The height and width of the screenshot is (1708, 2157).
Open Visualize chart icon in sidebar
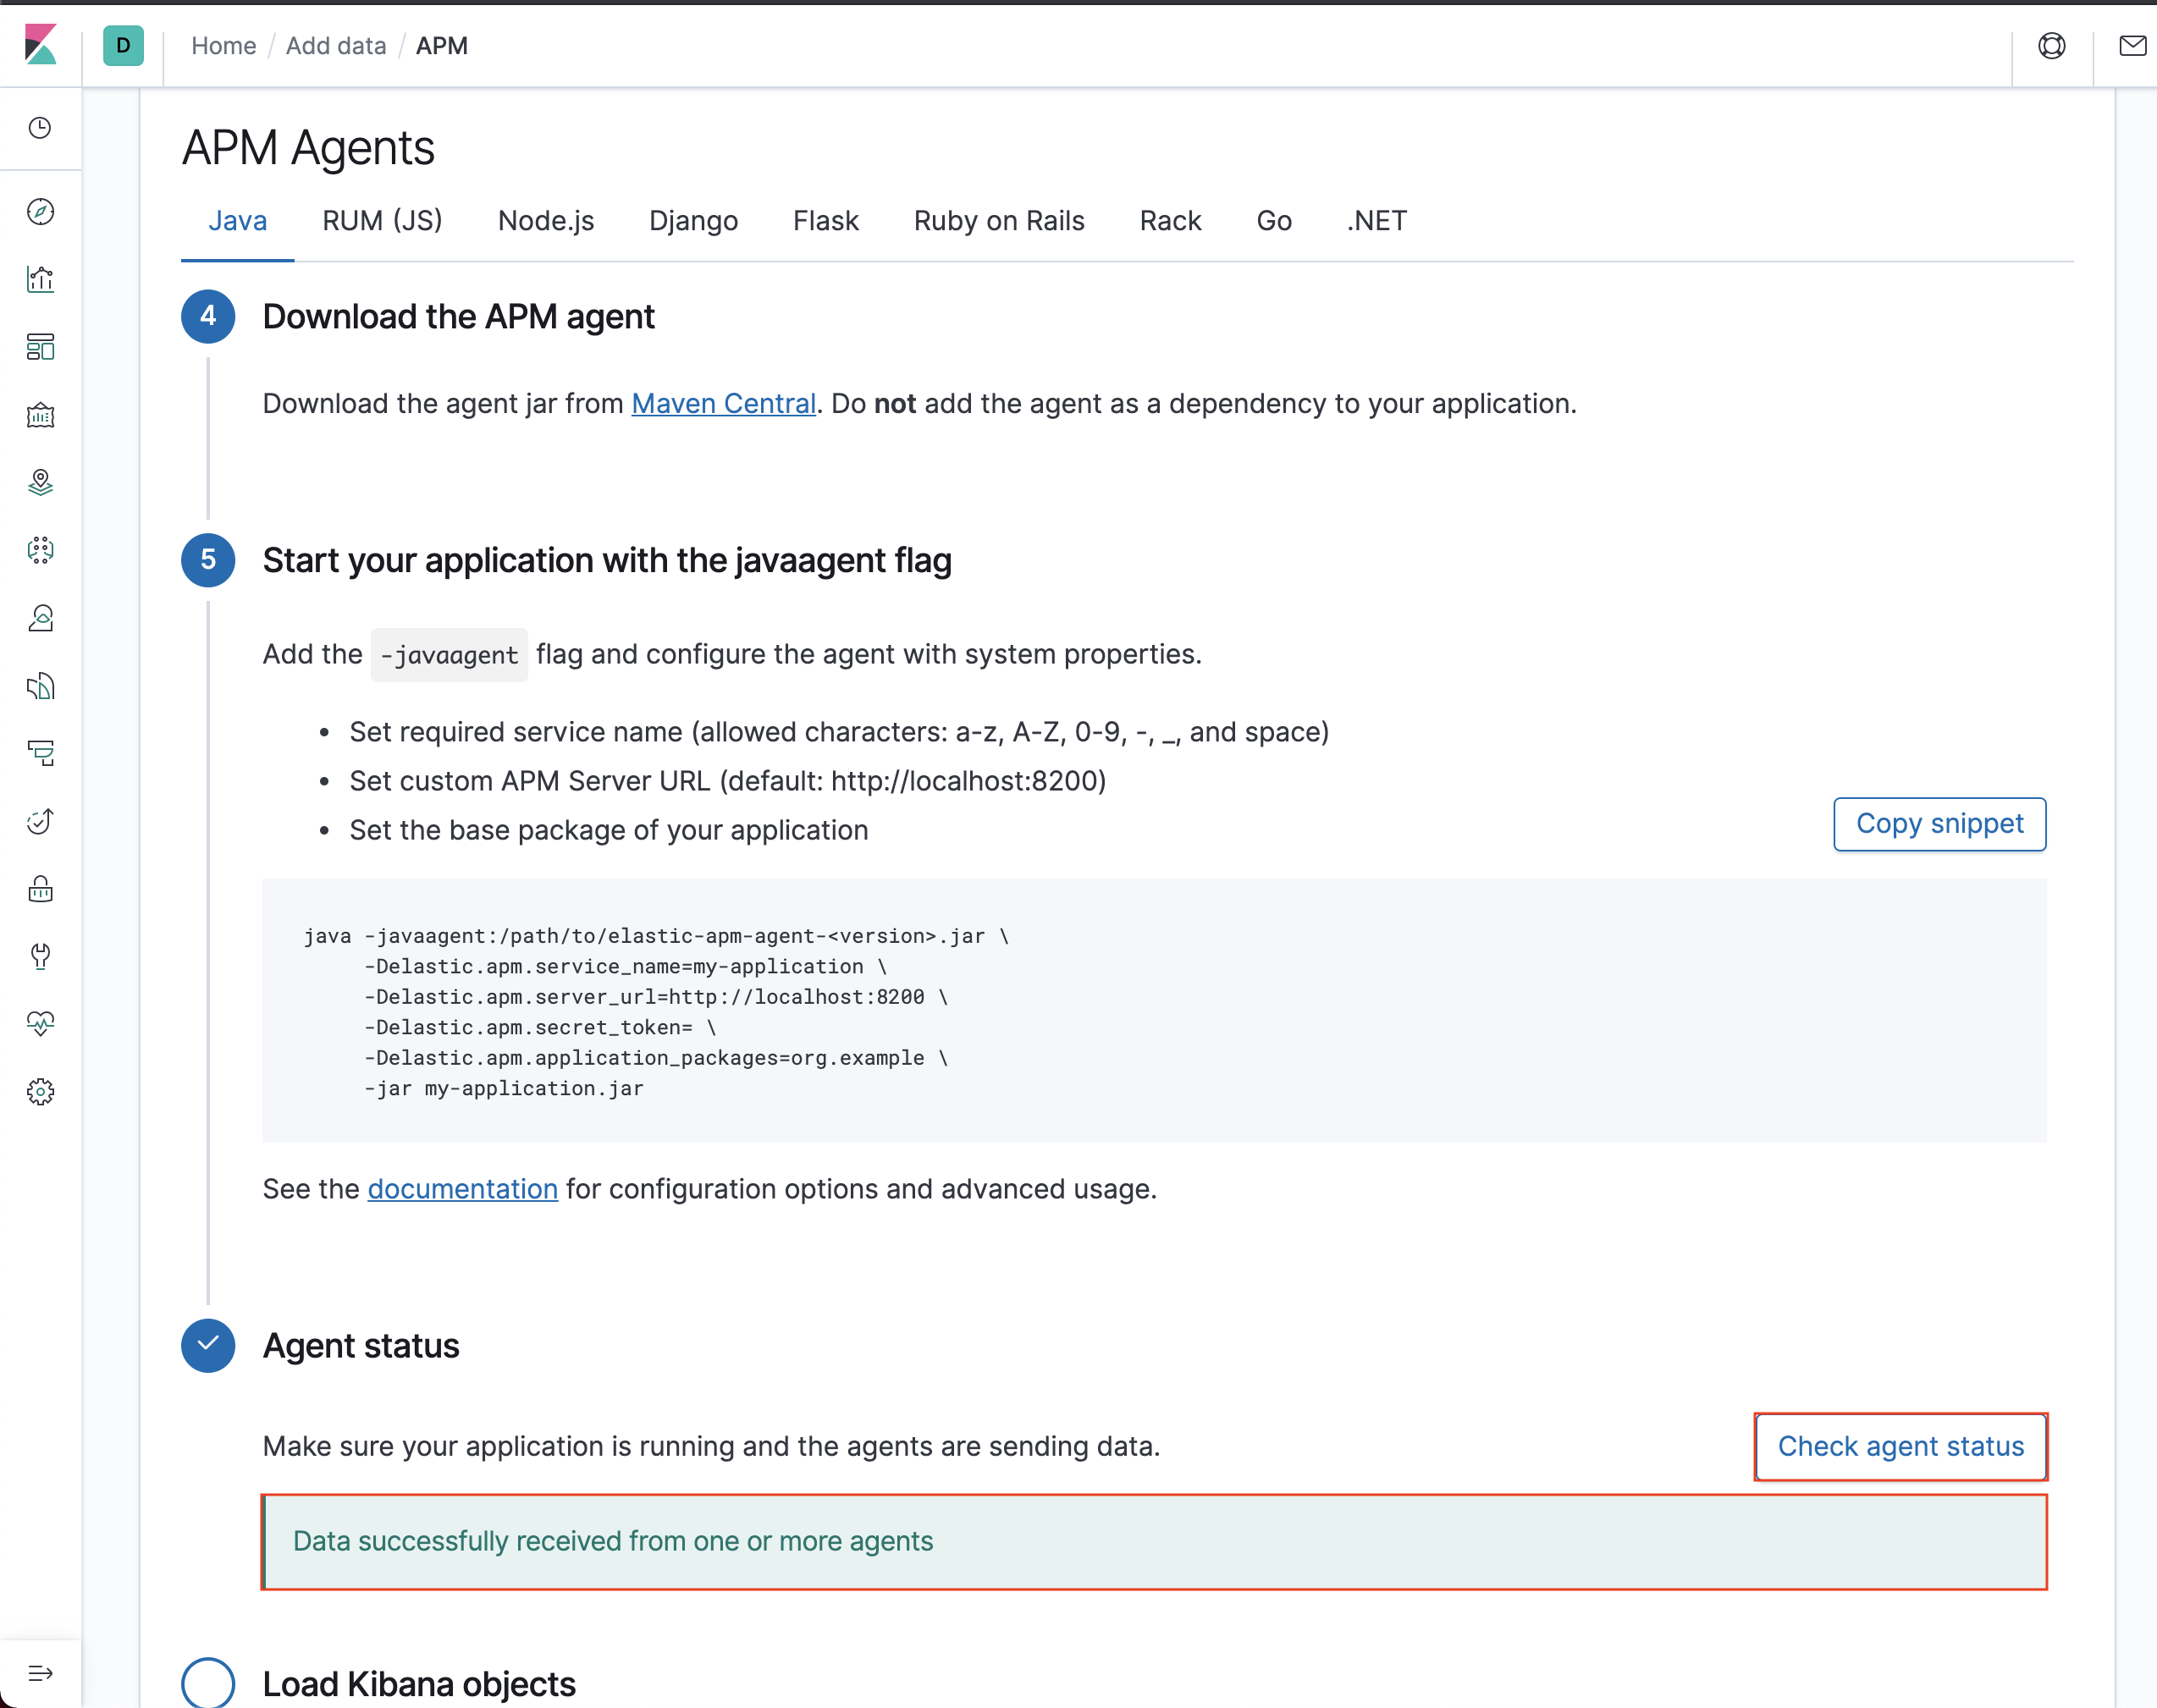(x=40, y=279)
